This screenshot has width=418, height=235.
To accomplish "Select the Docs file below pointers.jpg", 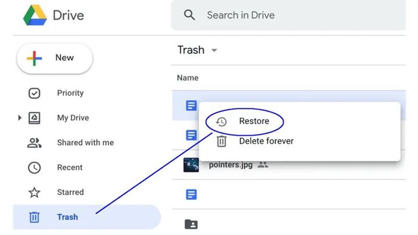I will (191, 194).
